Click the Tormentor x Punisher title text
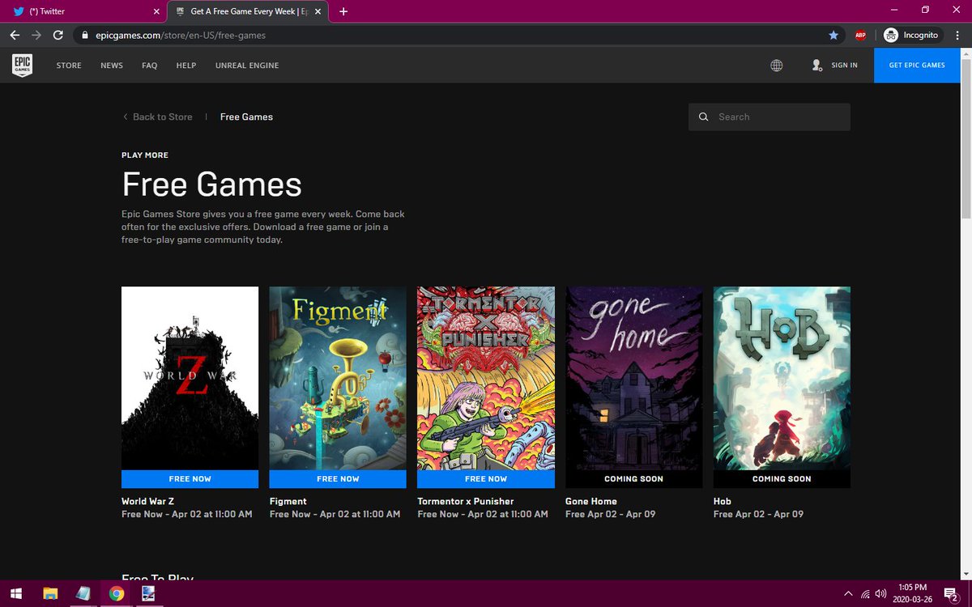The image size is (972, 607). pyautogui.click(x=466, y=501)
